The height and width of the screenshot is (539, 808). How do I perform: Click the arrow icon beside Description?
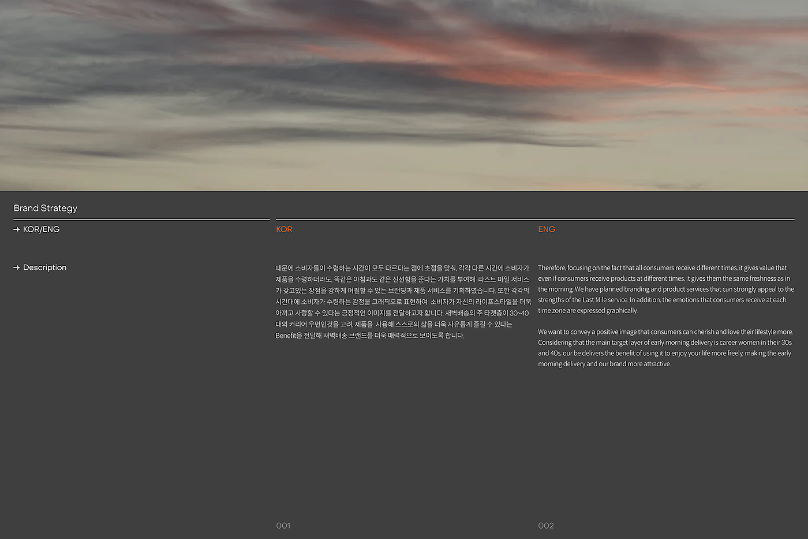[17, 267]
